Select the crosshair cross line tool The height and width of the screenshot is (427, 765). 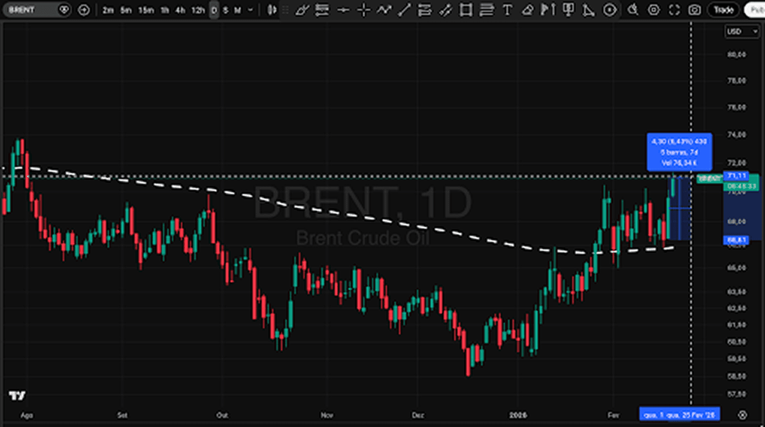364,10
